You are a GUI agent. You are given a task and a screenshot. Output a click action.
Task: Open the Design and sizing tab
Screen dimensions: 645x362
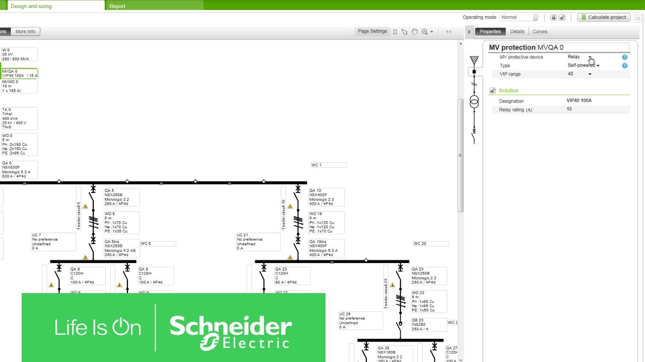[55, 6]
